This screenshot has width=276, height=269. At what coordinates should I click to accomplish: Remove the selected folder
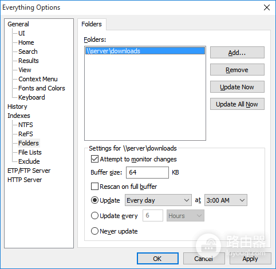coord(237,70)
